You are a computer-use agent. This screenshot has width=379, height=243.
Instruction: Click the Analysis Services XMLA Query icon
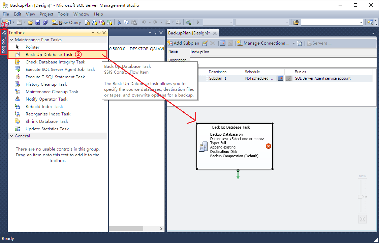(109, 23)
